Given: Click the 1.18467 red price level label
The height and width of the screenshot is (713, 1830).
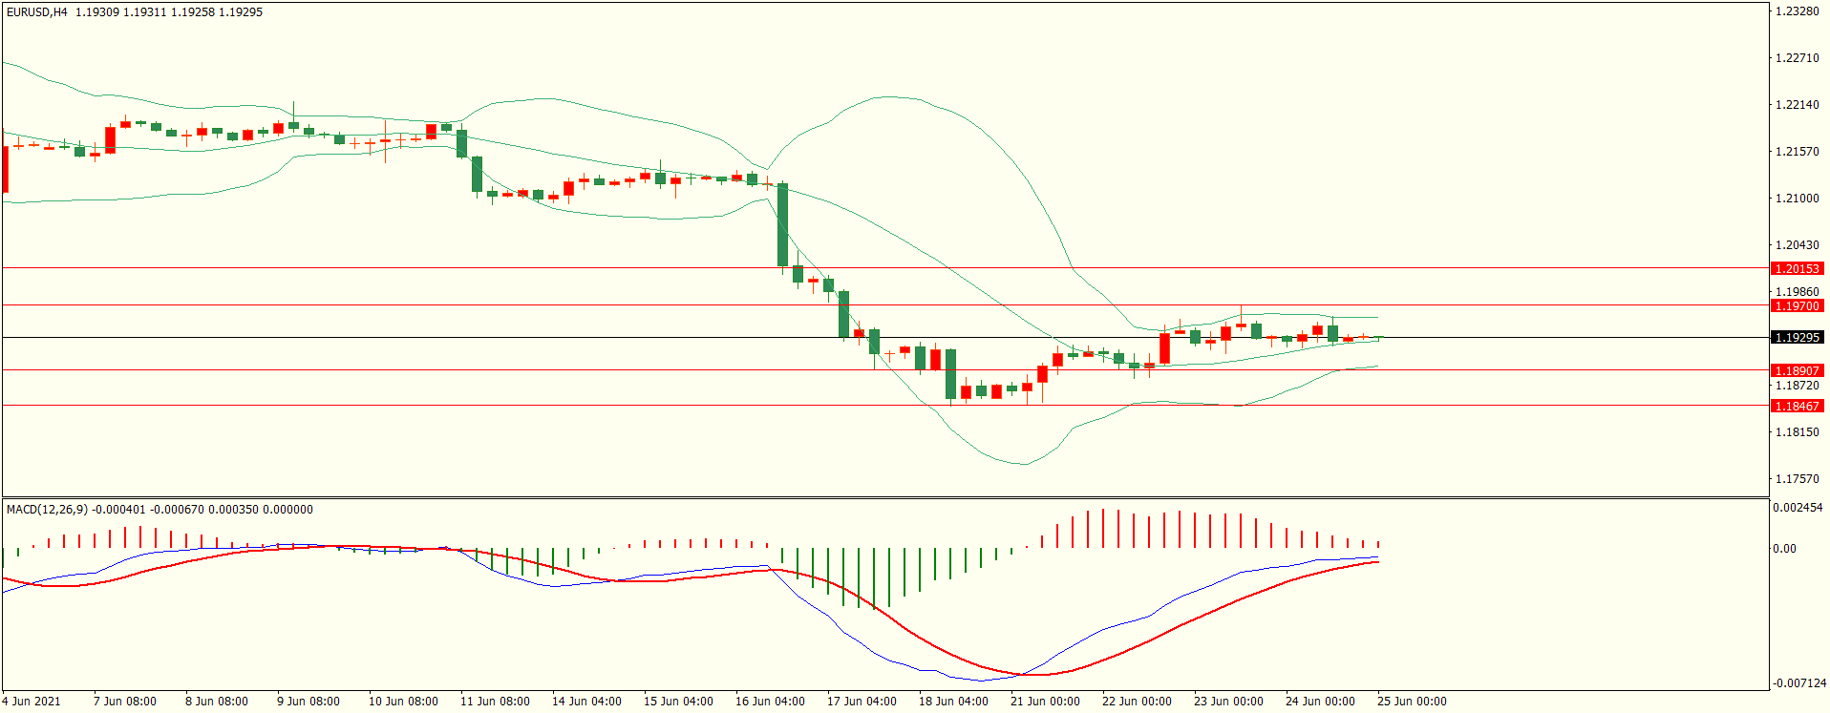Looking at the screenshot, I should [1797, 407].
